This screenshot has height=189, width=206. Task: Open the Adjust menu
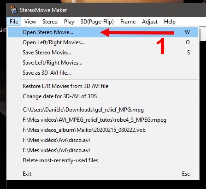coord(150,22)
